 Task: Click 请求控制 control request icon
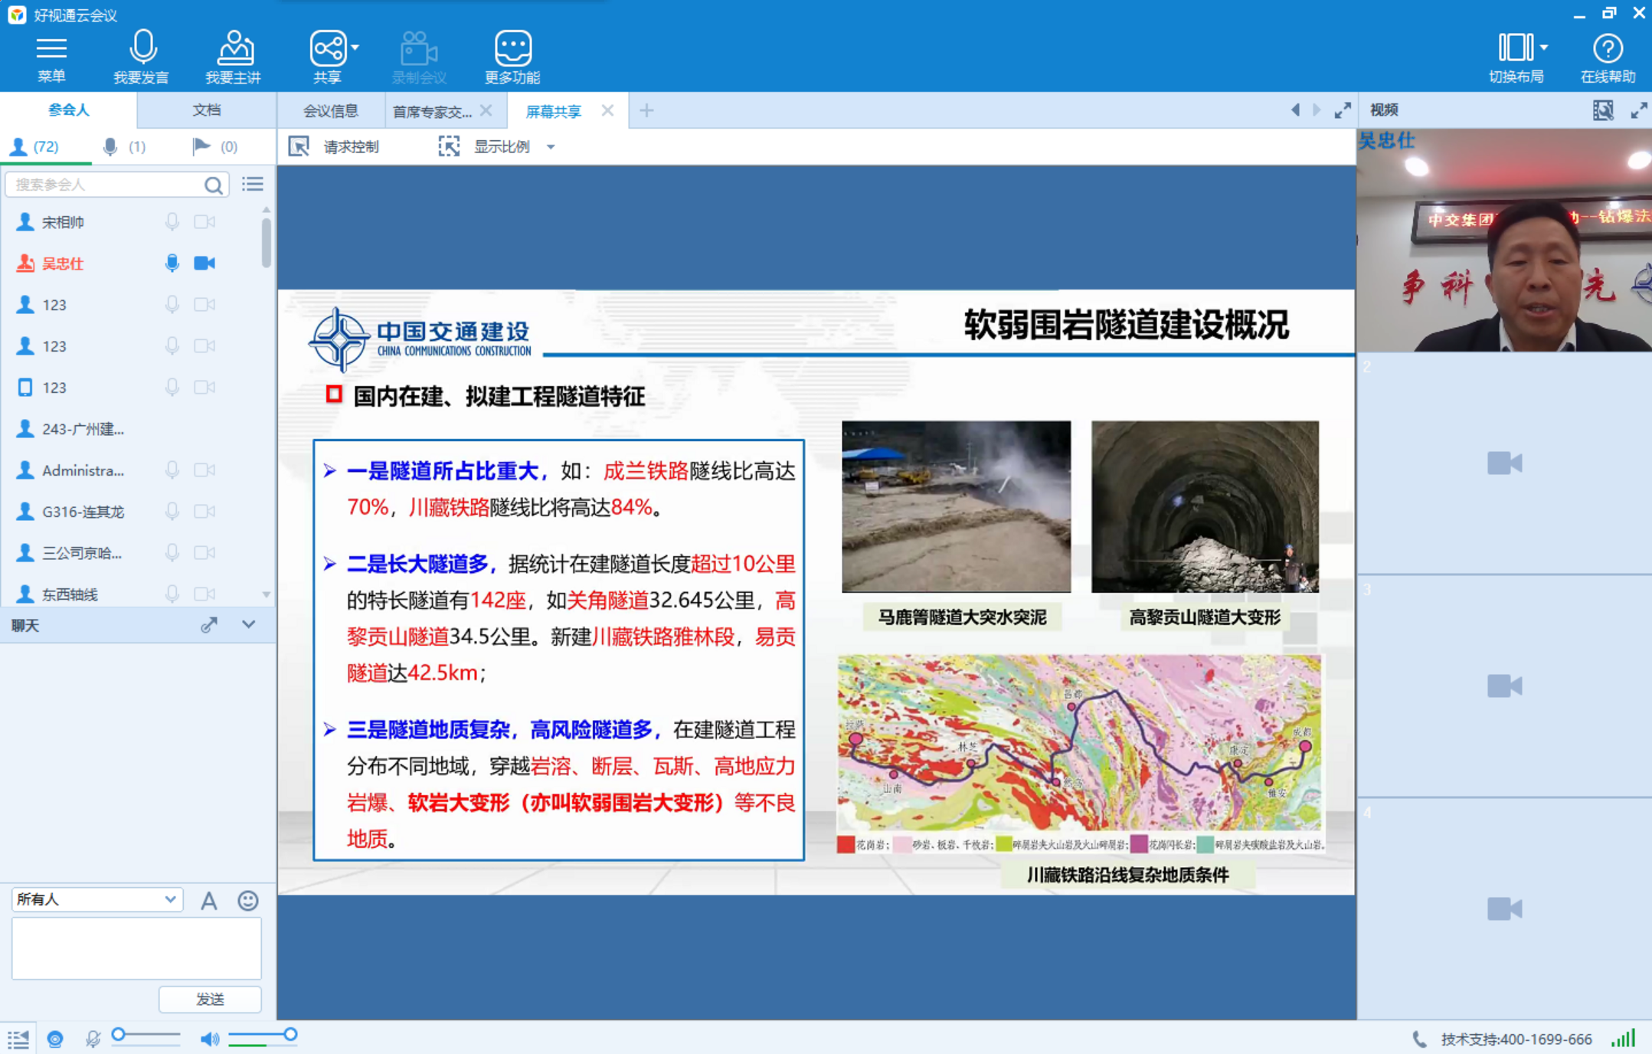(299, 146)
